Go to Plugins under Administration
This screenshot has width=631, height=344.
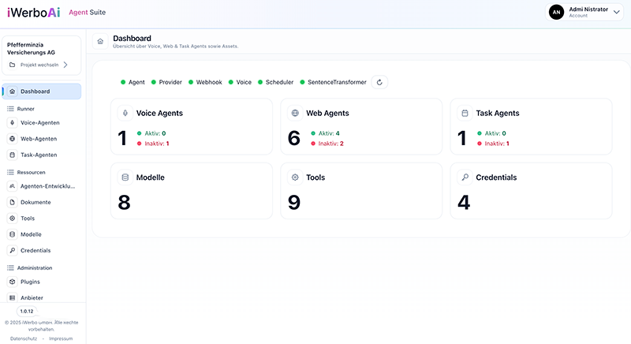click(30, 282)
